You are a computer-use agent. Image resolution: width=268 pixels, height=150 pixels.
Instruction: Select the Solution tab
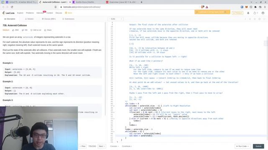coord(29,19)
